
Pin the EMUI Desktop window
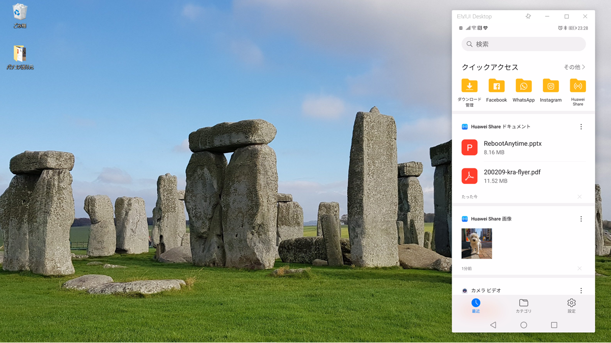coord(528,16)
